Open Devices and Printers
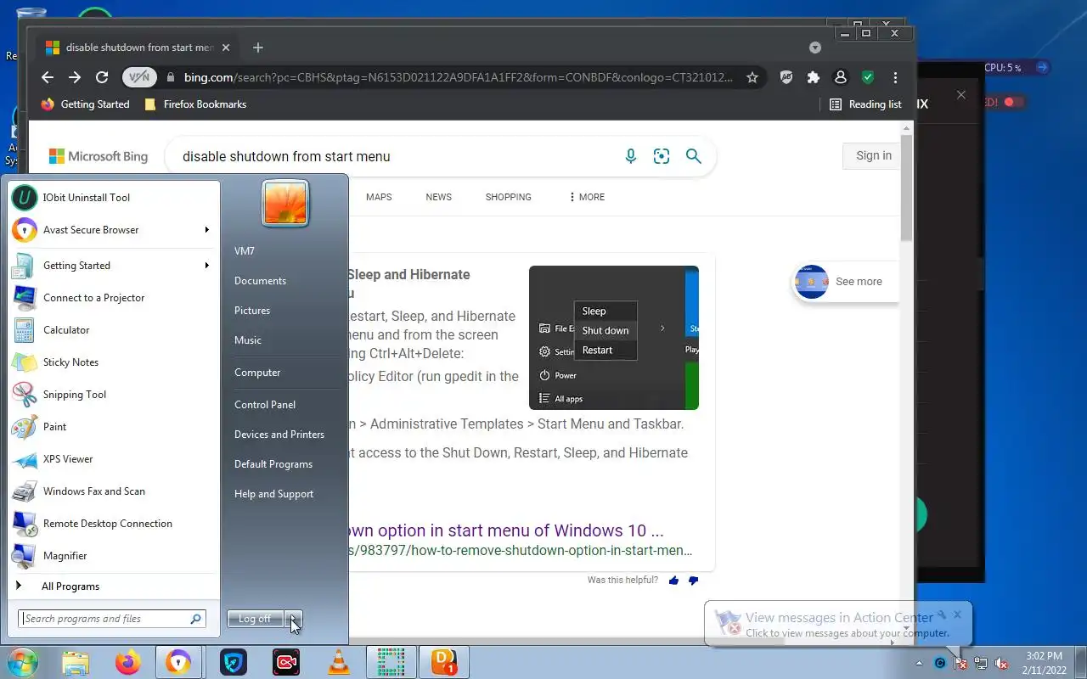The image size is (1087, 679). click(x=279, y=435)
